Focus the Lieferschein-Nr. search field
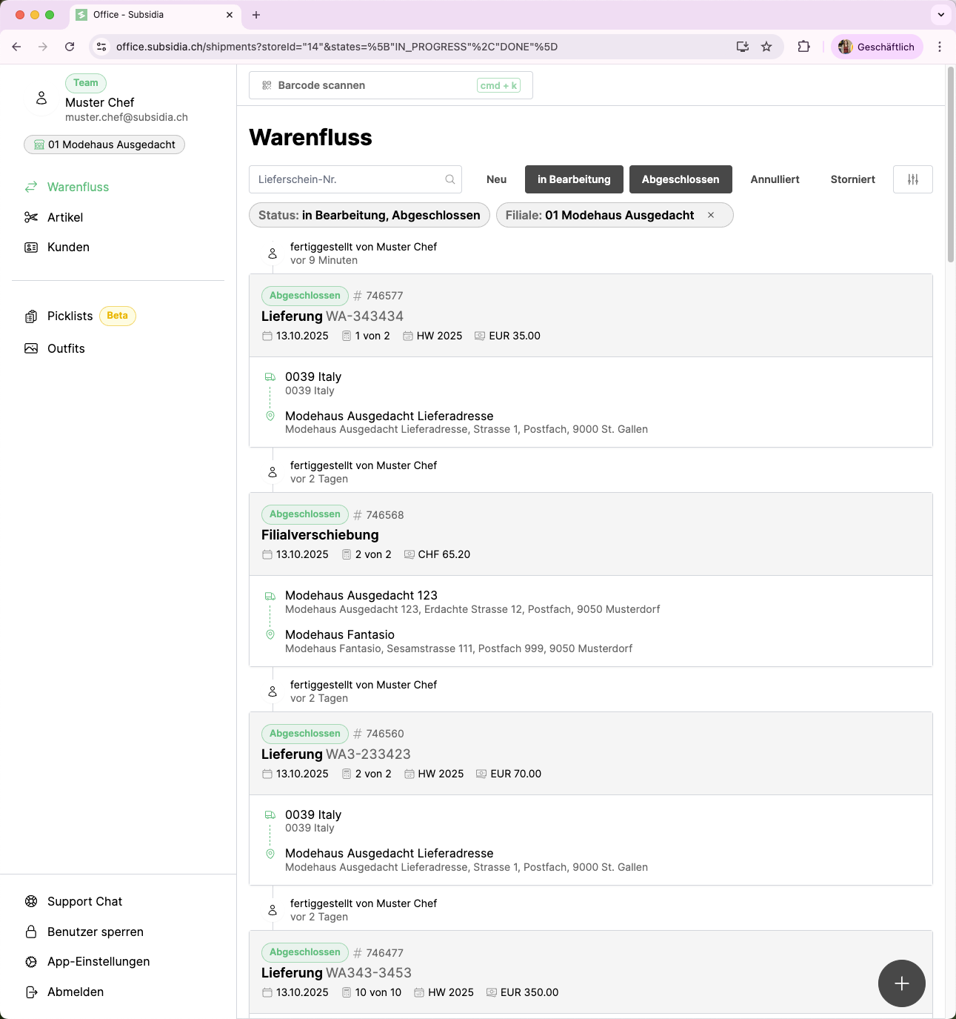The height and width of the screenshot is (1019, 956). pyautogui.click(x=348, y=179)
